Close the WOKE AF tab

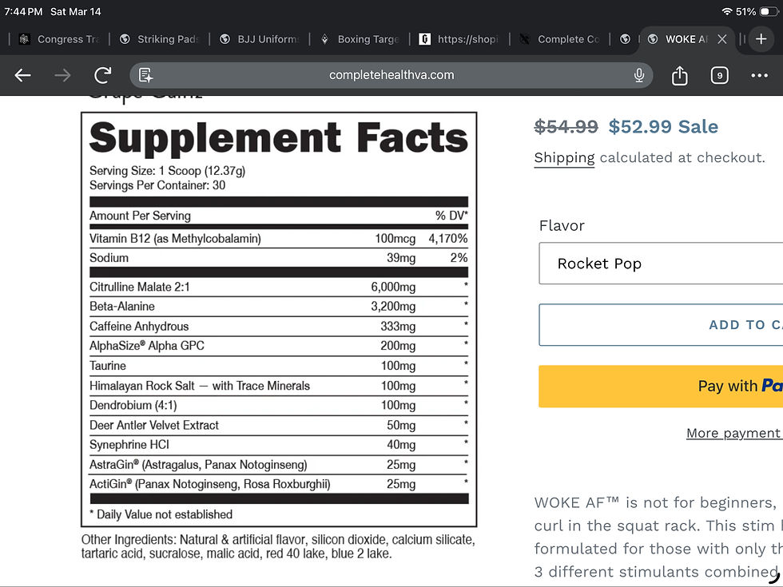pyautogui.click(x=722, y=39)
